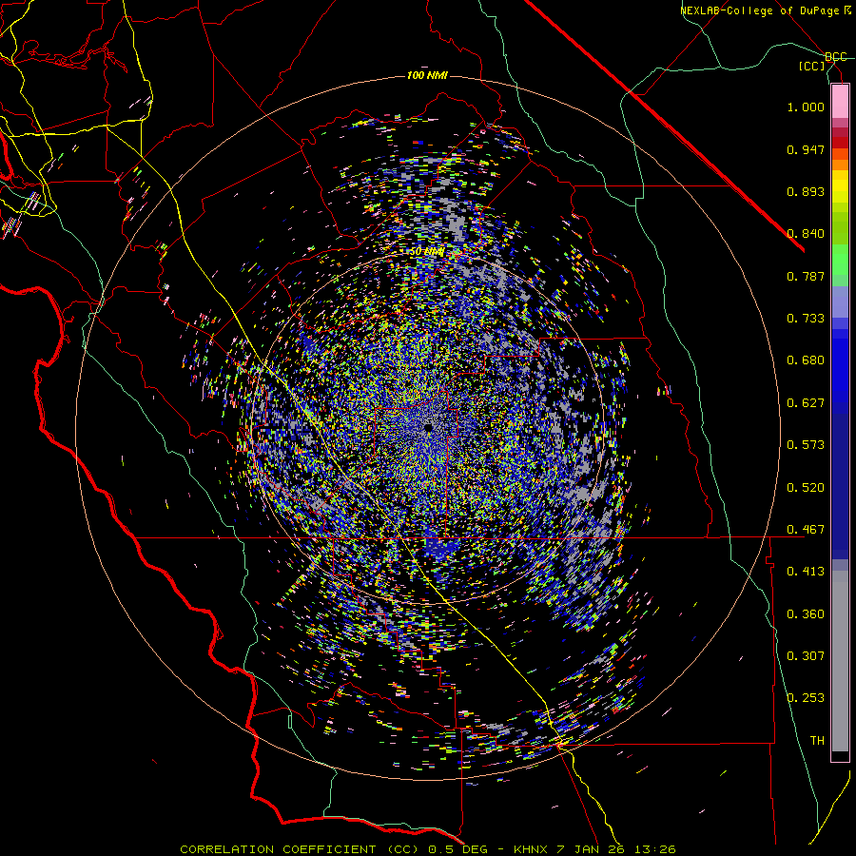Select the 0.413 legend value
Viewport: 856px width, 856px height.
click(806, 572)
